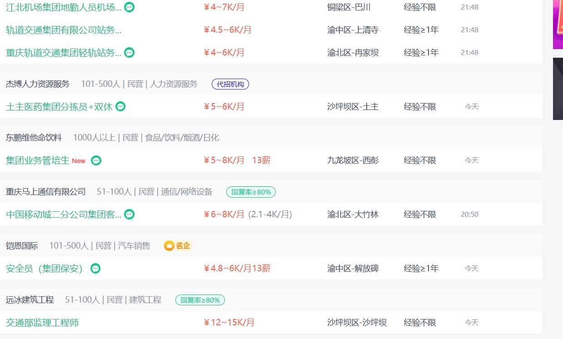Open 重庆马上通信有限公司 company profile

coord(46,192)
